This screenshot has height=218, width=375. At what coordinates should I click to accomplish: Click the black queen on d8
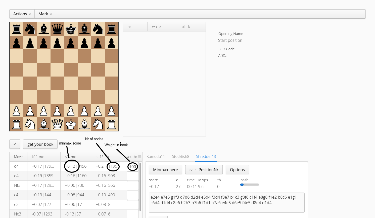tap(57, 29)
